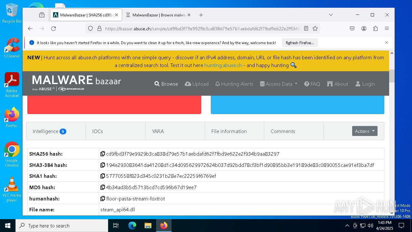412x232 pixels.
Task: Dismiss the Refresh Firefox notification
Action: (387, 43)
